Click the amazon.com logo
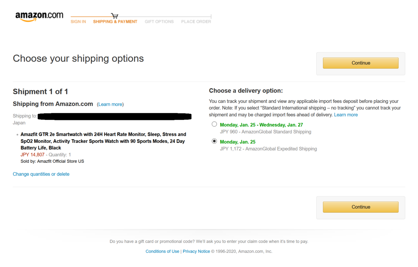The image size is (418, 267). coord(39,16)
